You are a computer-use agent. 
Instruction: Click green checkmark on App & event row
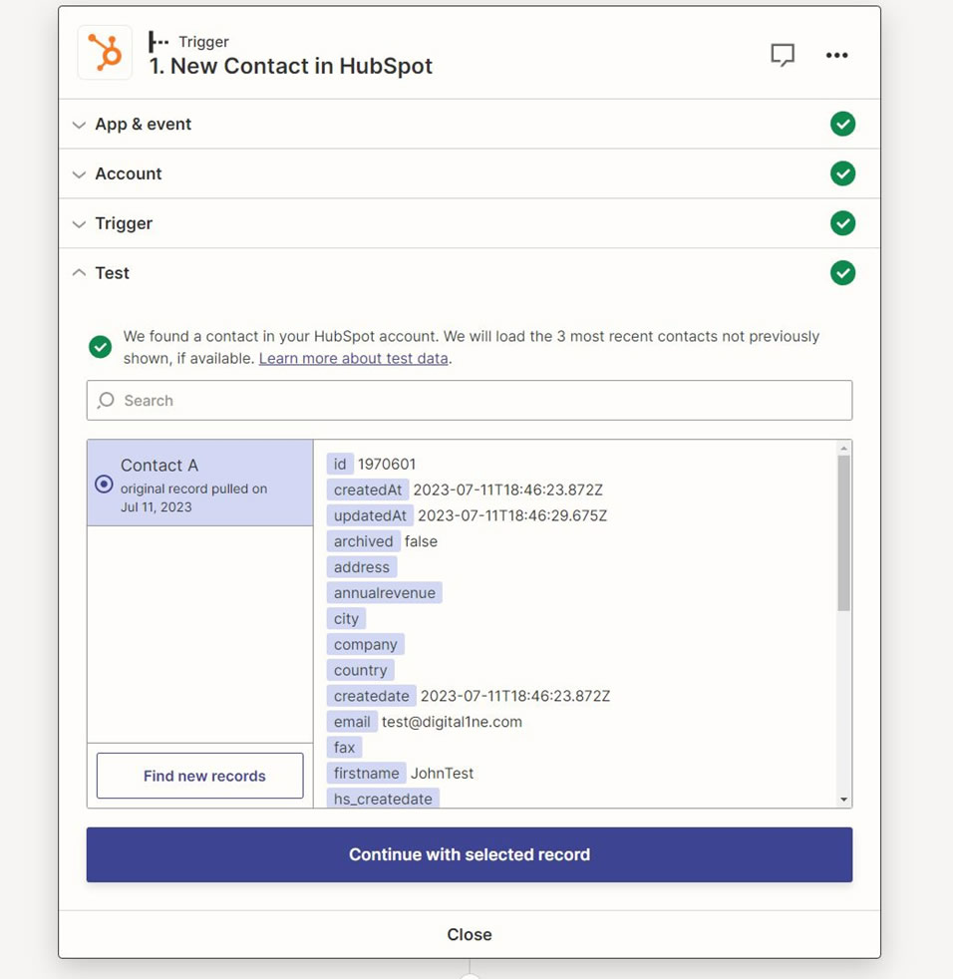(x=842, y=124)
